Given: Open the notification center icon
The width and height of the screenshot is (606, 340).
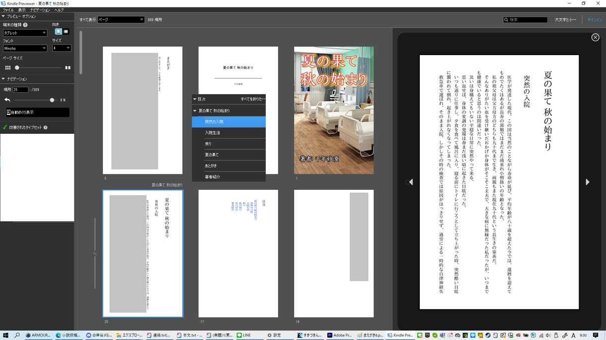Looking at the screenshot, I should [x=596, y=335].
